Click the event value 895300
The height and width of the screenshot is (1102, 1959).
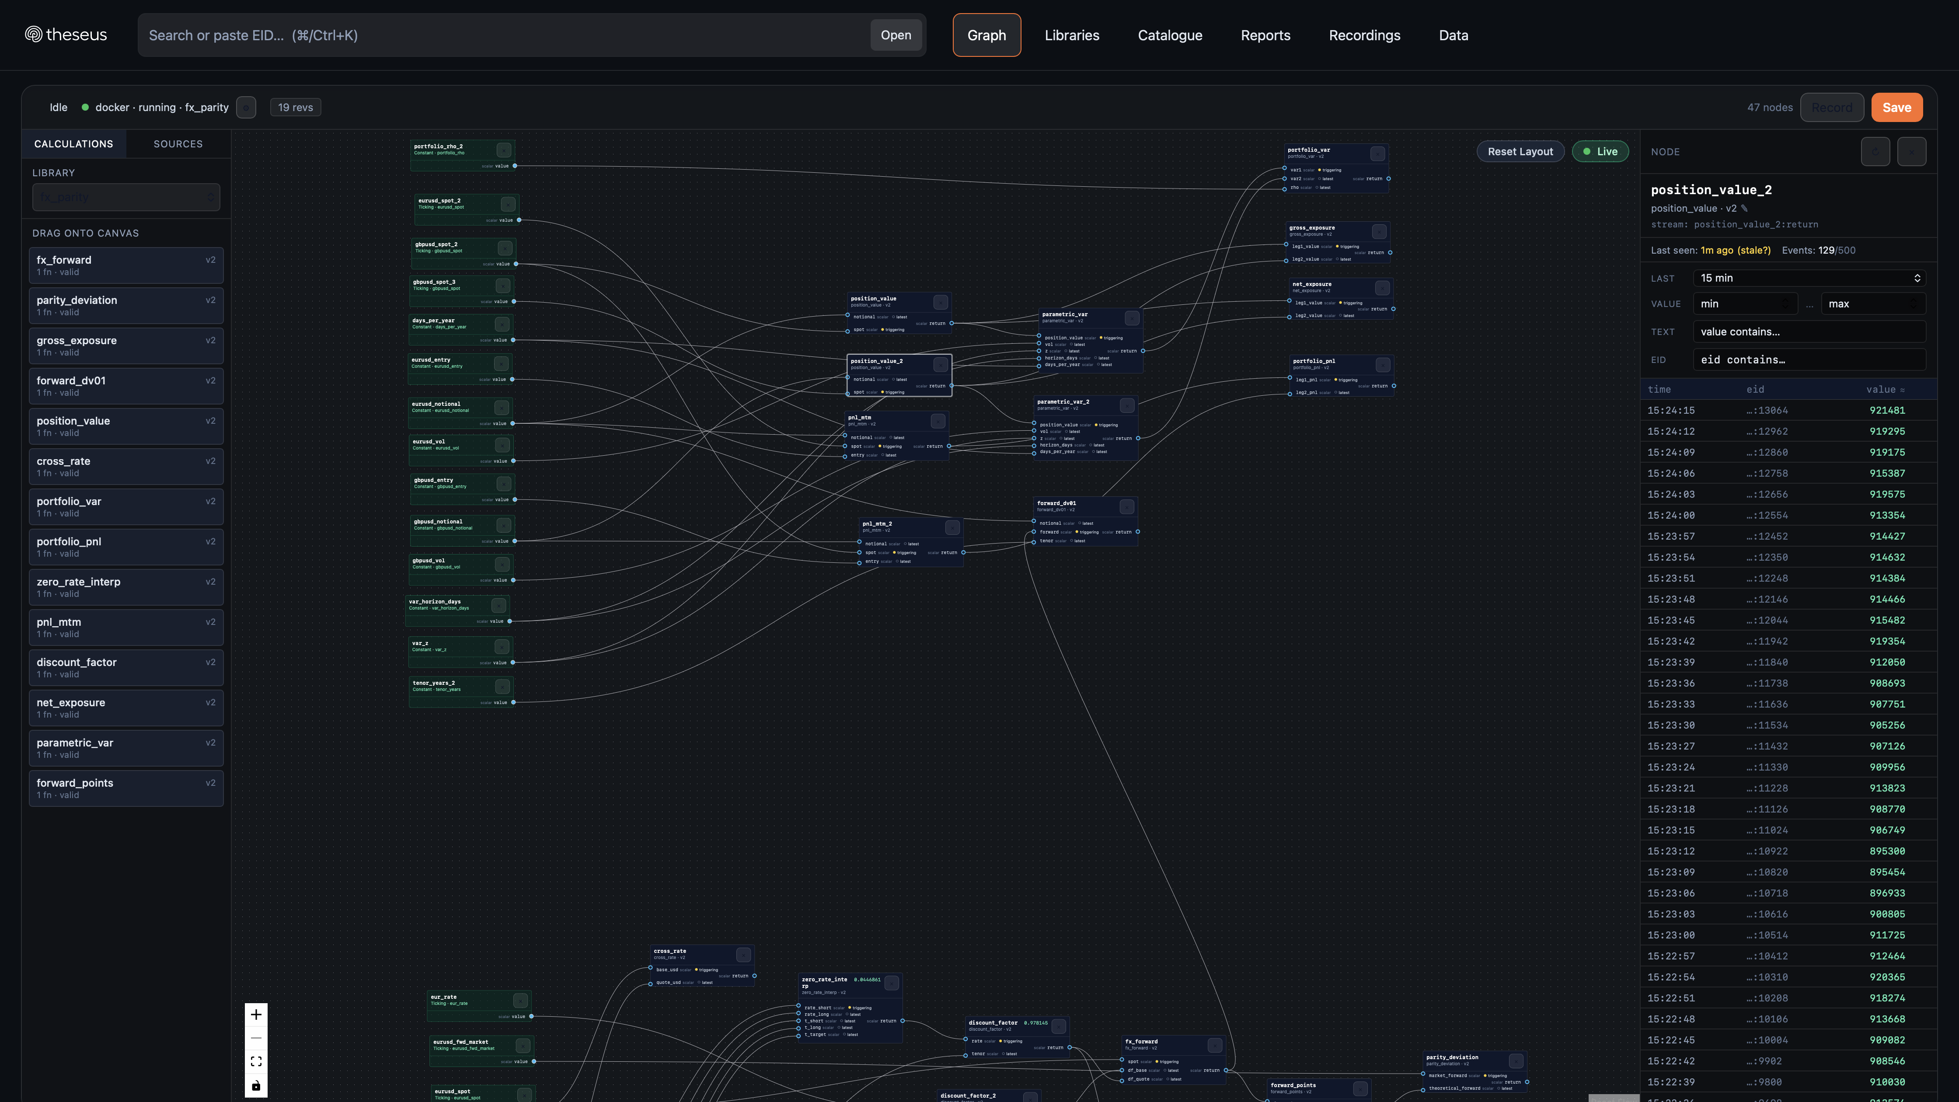(1887, 851)
